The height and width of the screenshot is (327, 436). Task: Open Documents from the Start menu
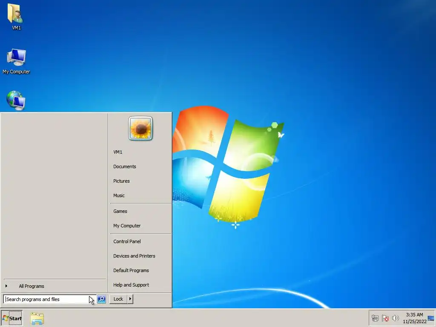coord(141,166)
